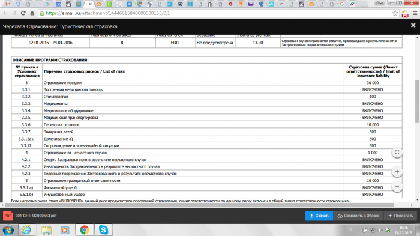Zoom out with the minus button
This screenshot has width=420, height=236.
tap(397, 187)
